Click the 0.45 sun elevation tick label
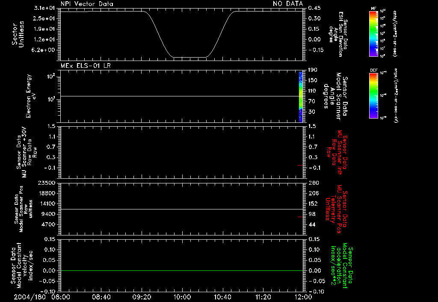This screenshot has width=438, height=302. (314, 8)
